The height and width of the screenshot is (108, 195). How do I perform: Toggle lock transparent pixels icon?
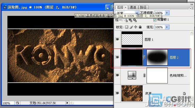click(126, 27)
